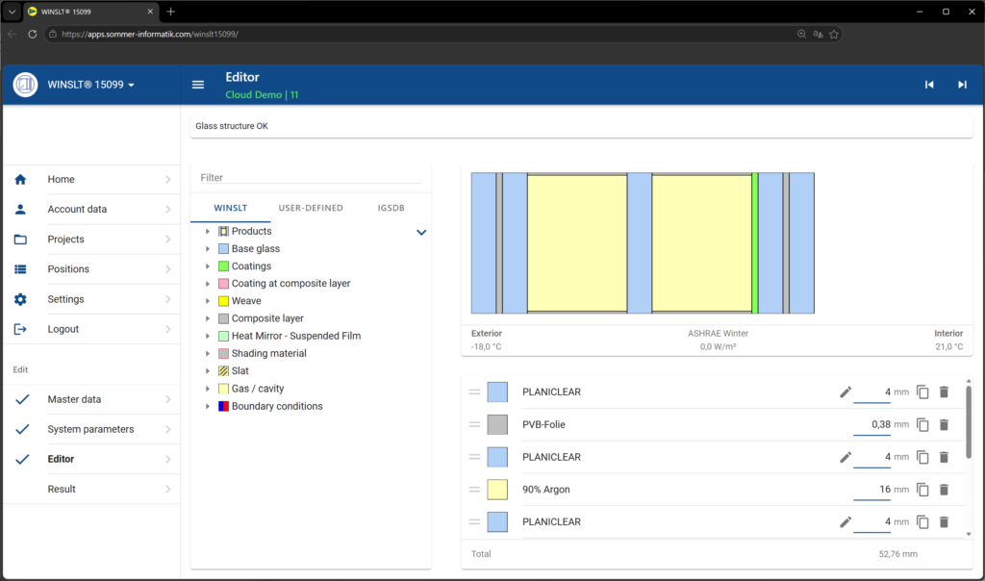Delete the first PLANICLEAR 4 mm layer
Screen dimensions: 985x581
pyautogui.click(x=944, y=392)
